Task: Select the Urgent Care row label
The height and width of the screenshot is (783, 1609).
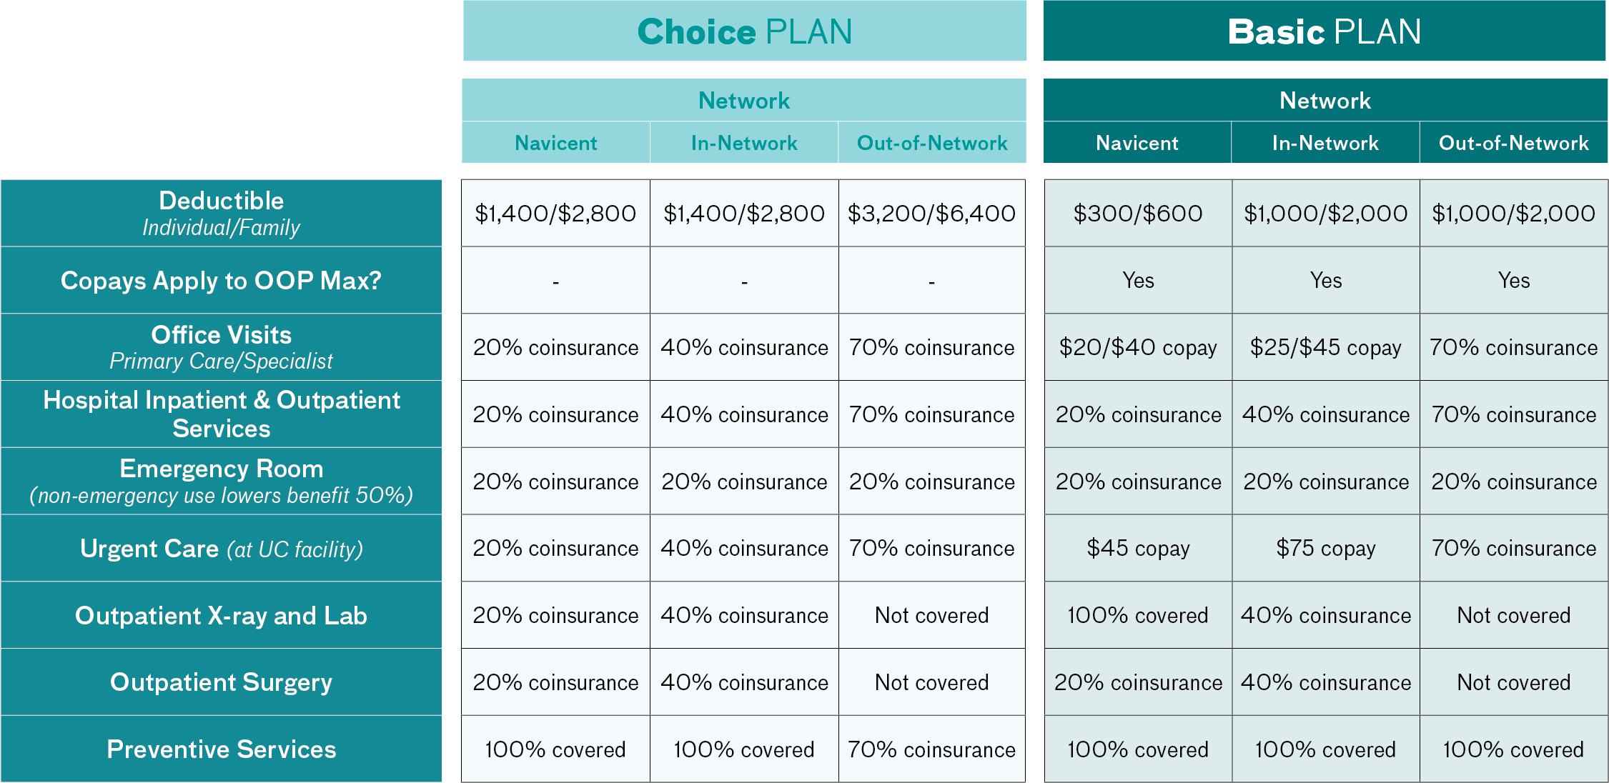Action: point(222,548)
